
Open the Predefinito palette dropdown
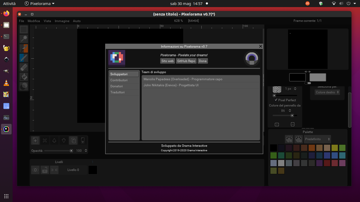(x=318, y=139)
